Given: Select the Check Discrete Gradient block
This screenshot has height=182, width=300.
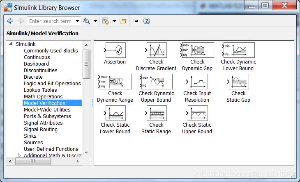Looking at the screenshot, I should [x=156, y=50].
